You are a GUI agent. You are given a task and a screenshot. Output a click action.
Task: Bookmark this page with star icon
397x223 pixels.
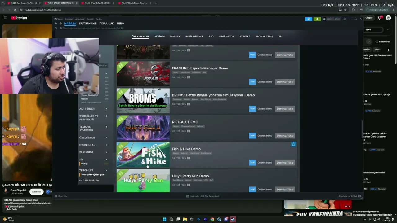[x=345, y=10]
